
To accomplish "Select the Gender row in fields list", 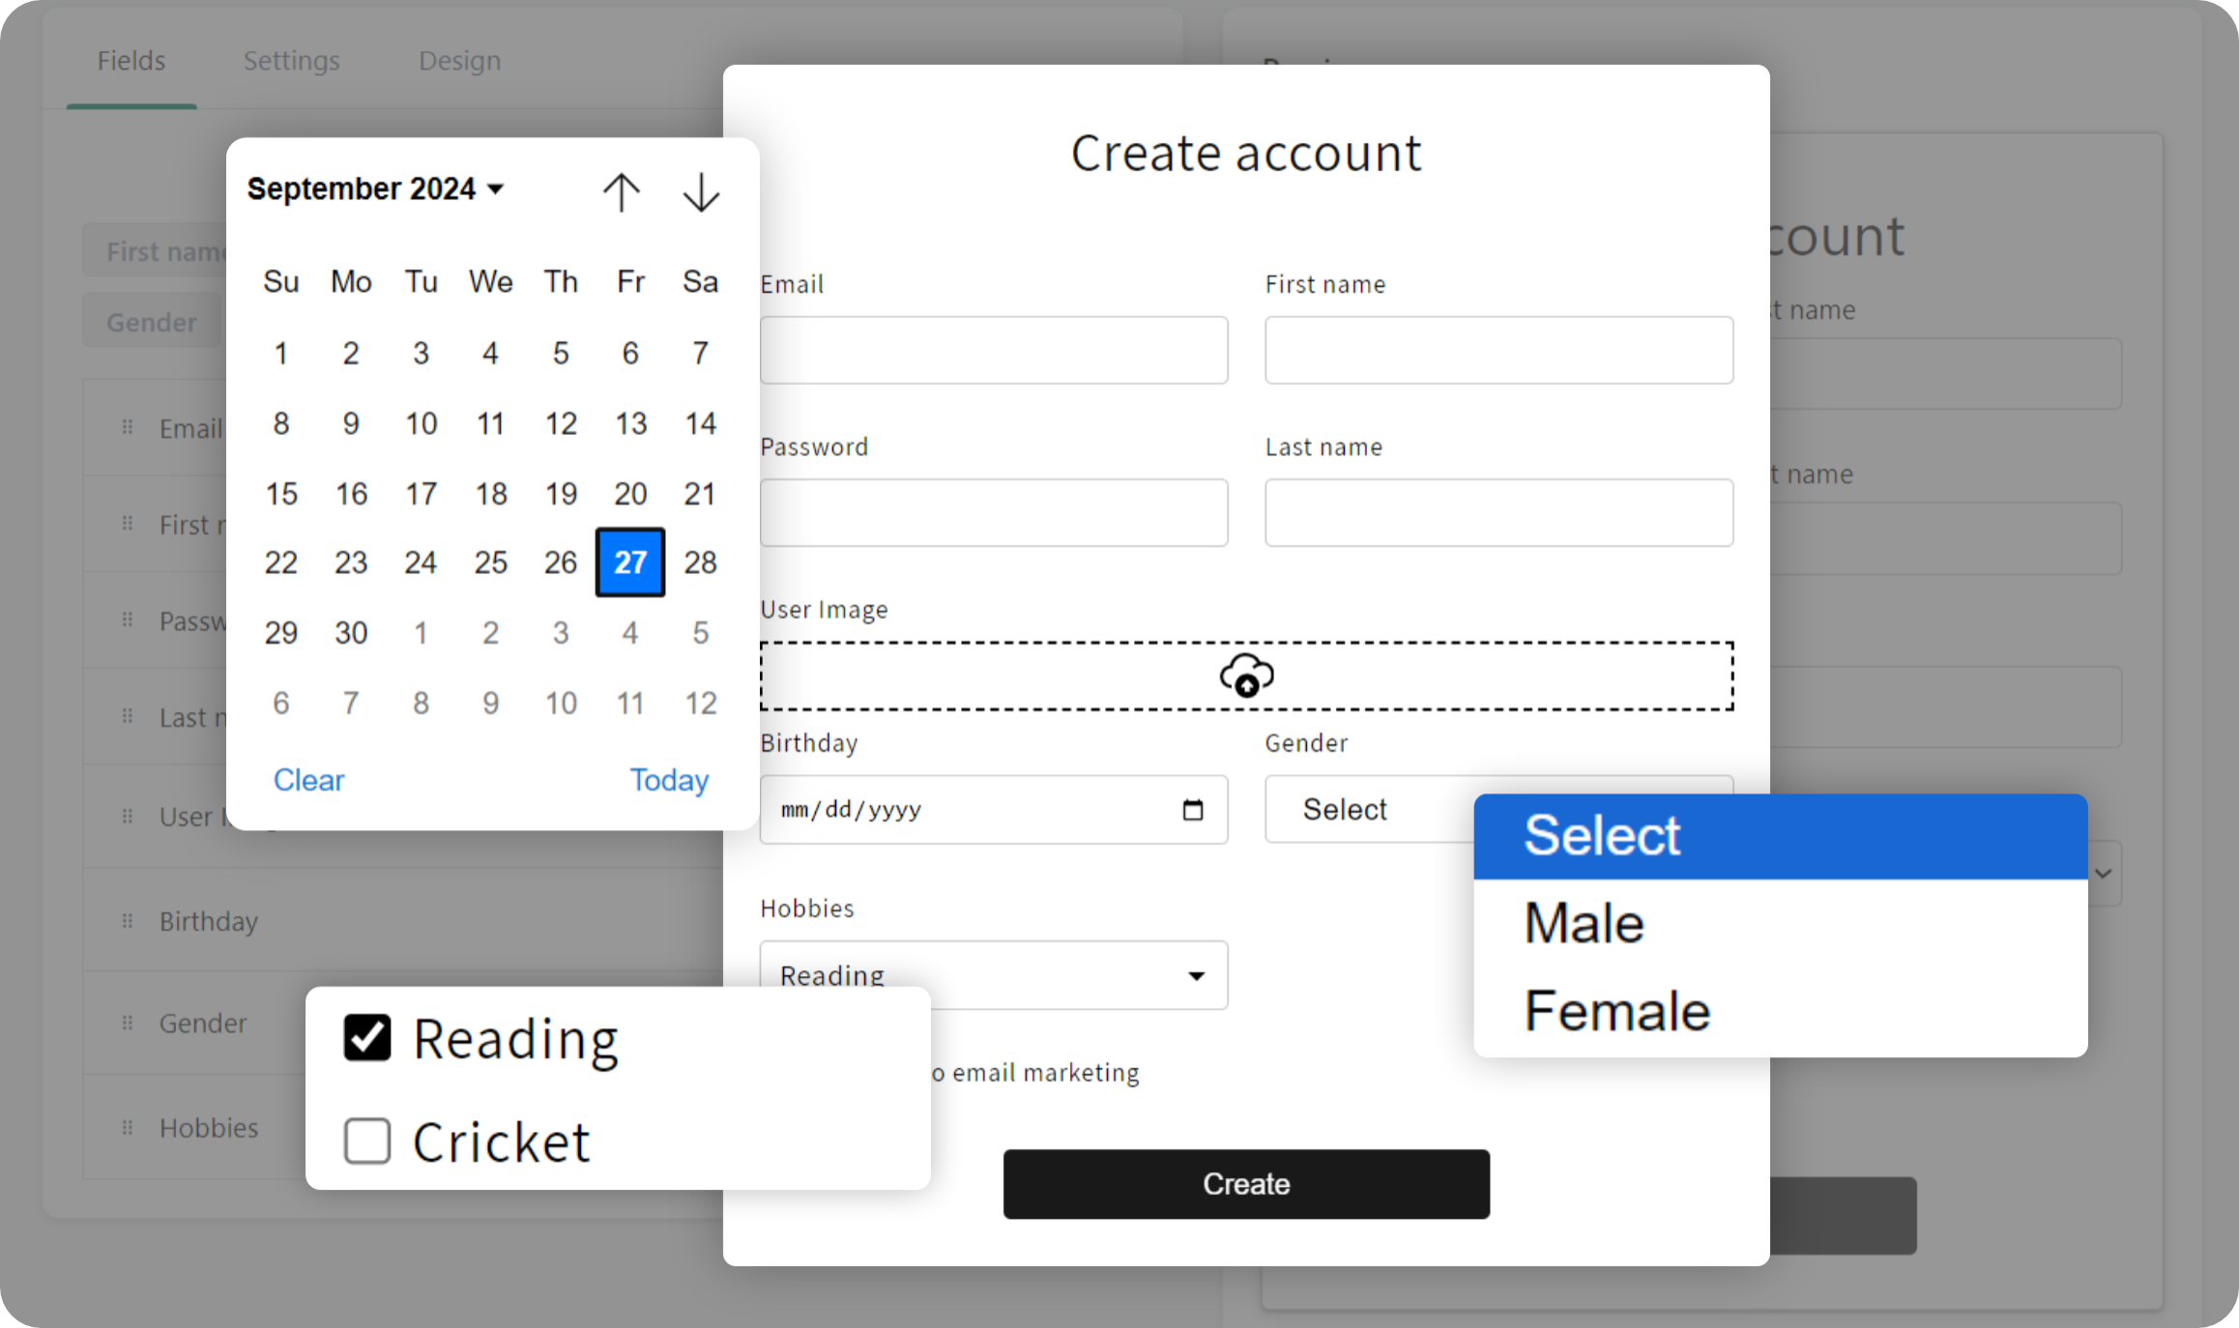I will coord(193,1023).
